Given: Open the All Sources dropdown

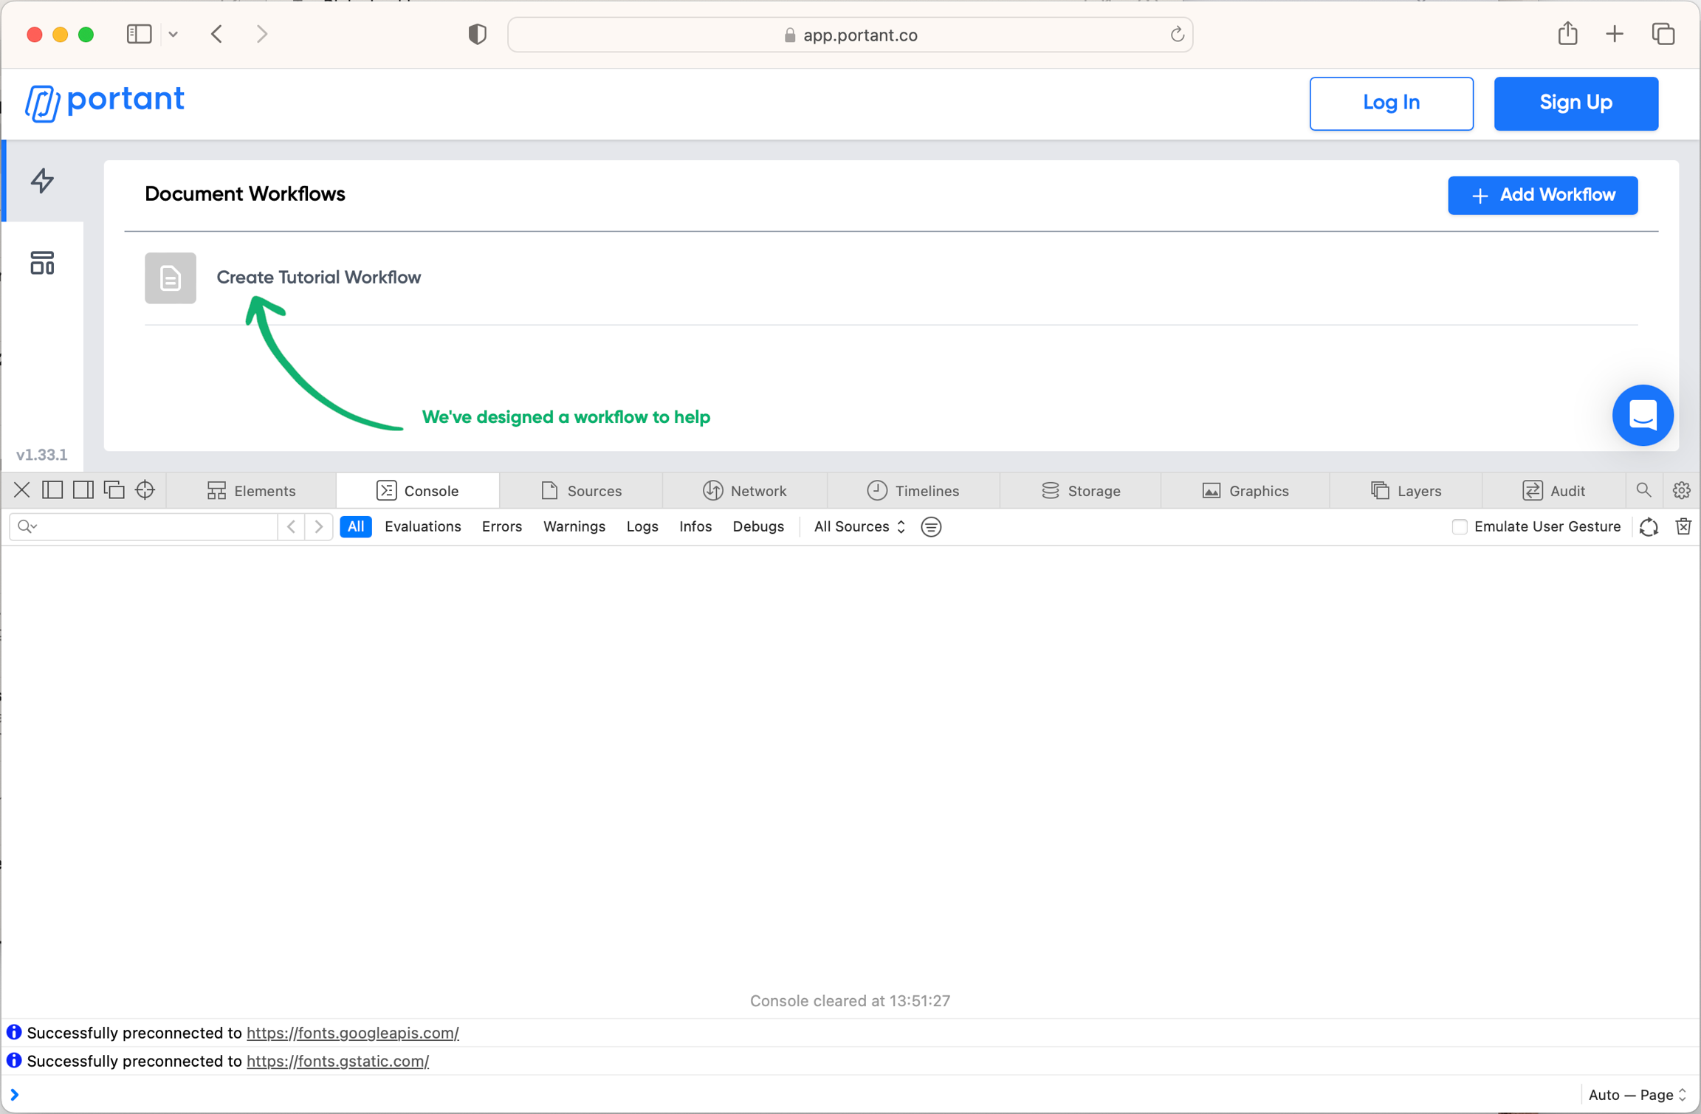Looking at the screenshot, I should (x=859, y=526).
